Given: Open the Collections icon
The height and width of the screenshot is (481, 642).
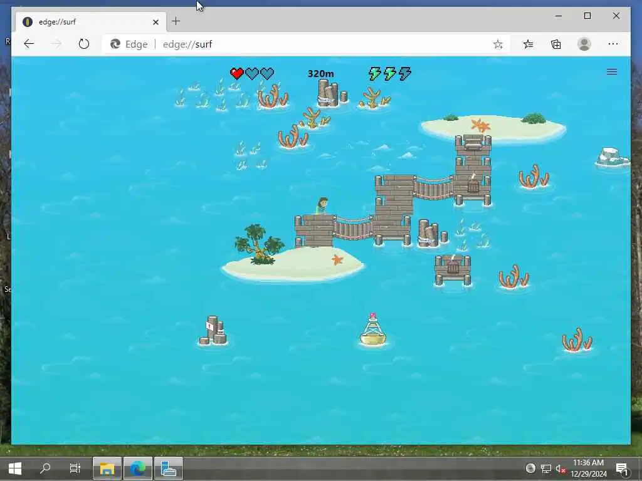Looking at the screenshot, I should coord(556,44).
